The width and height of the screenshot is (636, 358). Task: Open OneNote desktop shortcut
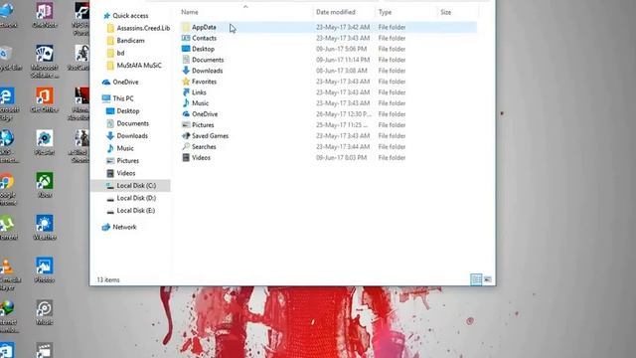click(44, 15)
